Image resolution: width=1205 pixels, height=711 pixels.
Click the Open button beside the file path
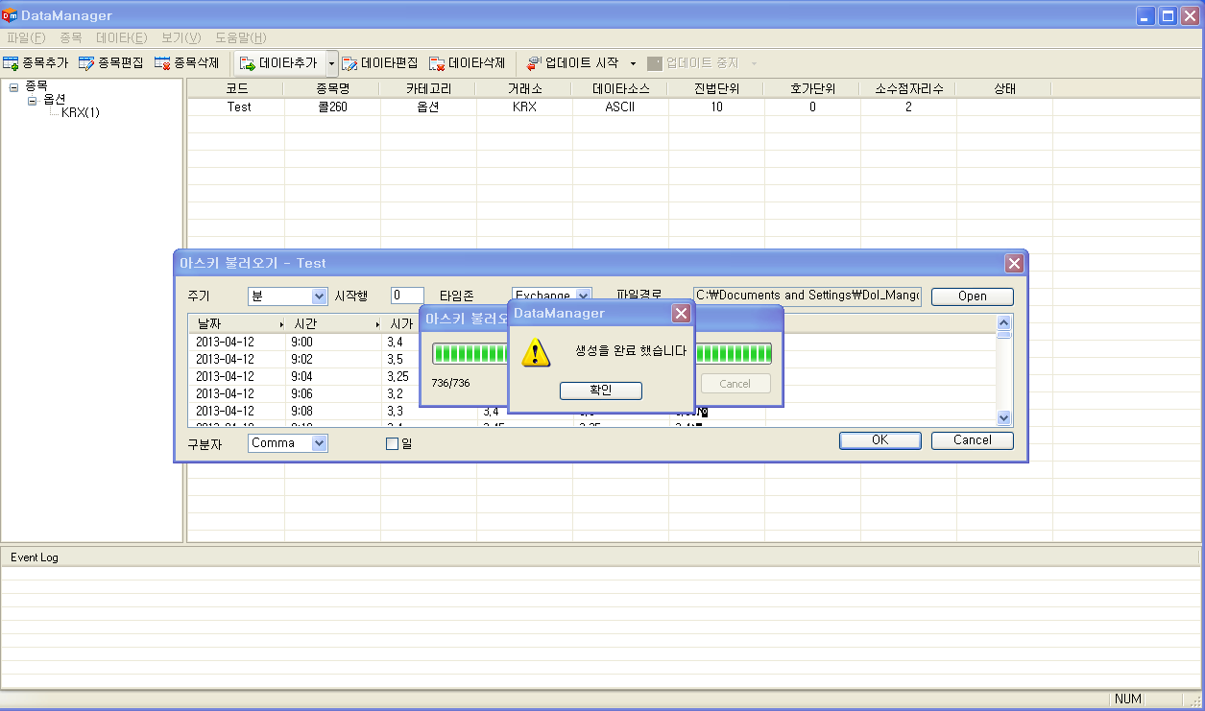click(972, 296)
